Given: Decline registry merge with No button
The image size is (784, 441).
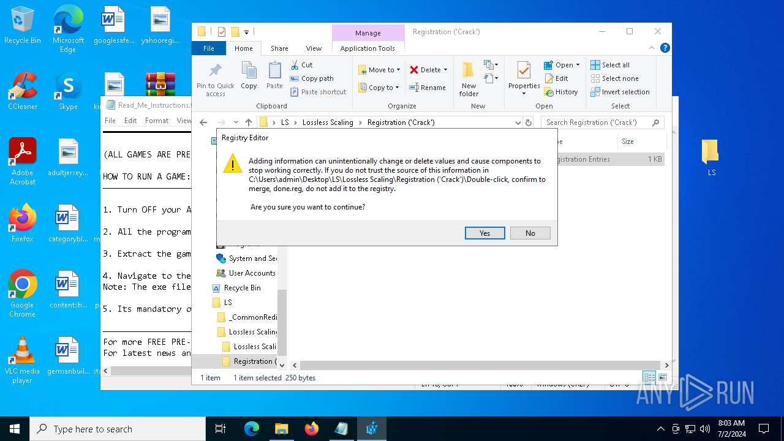Looking at the screenshot, I should coord(530,233).
